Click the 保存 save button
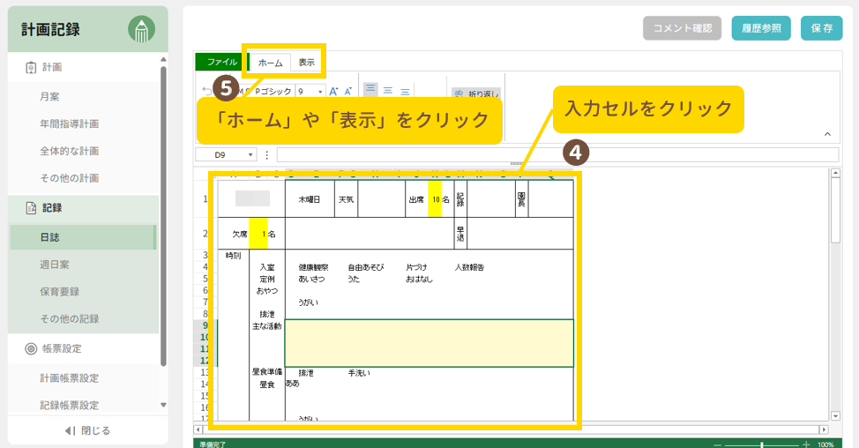The image size is (859, 448). pyautogui.click(x=821, y=28)
